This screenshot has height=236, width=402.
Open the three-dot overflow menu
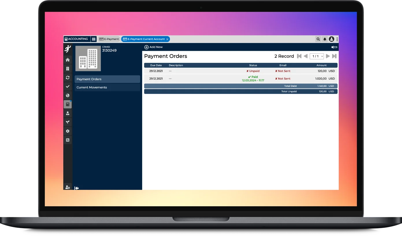click(337, 39)
